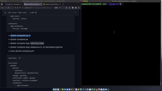The width and height of the screenshot is (162, 91).
Task: Open VLC cone icon in dock
Action: pos(97,89)
